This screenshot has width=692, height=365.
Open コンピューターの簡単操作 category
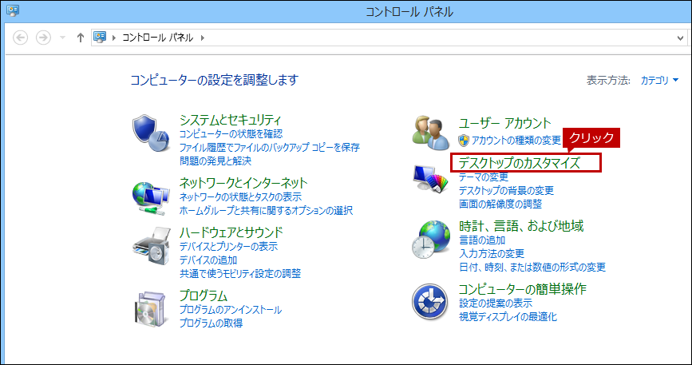[x=523, y=288]
